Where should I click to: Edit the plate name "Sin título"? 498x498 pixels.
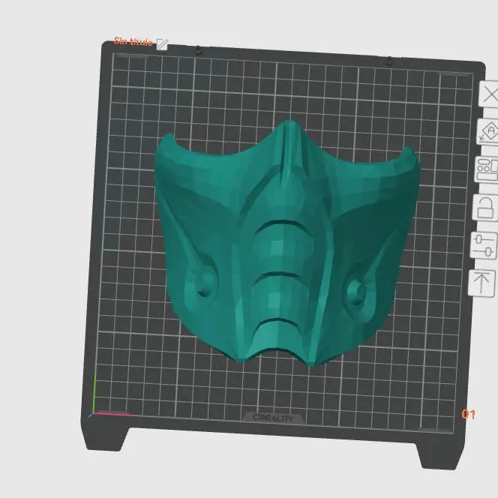[162, 44]
